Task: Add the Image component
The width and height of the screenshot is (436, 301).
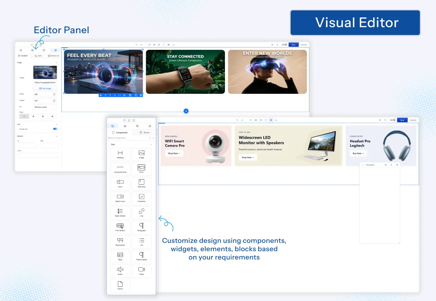Action: click(x=142, y=154)
